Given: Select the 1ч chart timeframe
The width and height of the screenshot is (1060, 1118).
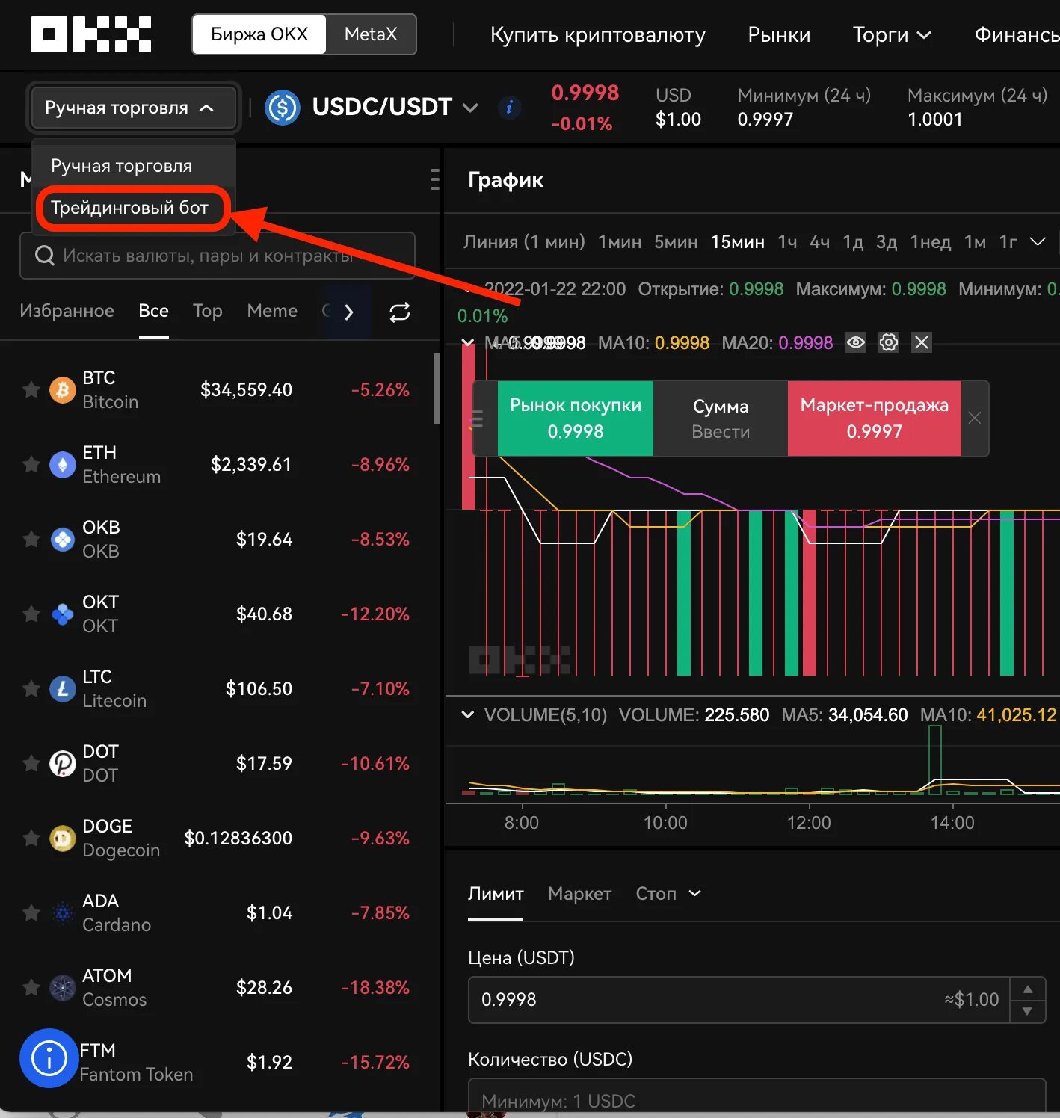Looking at the screenshot, I should tap(787, 242).
